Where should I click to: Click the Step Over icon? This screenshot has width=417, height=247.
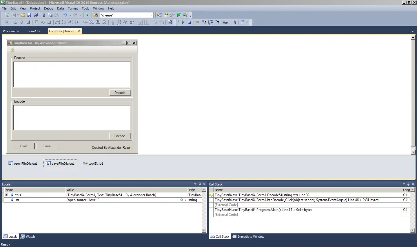pos(210,22)
